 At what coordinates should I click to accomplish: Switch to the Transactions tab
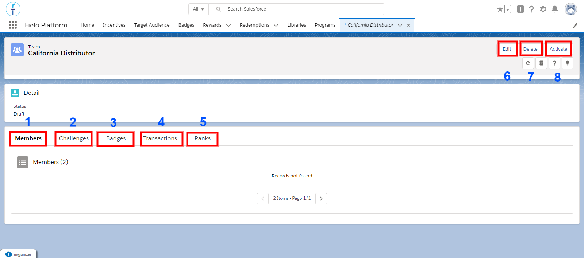160,138
